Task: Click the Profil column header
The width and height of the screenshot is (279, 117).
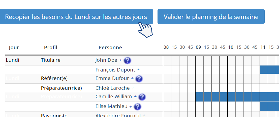Action: click(51, 48)
